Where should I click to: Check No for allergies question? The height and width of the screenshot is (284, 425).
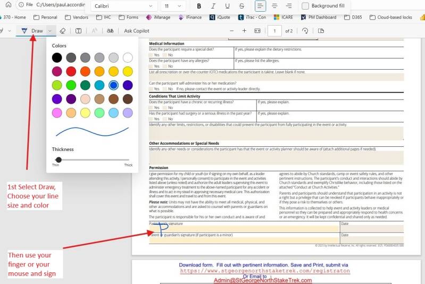165,66
